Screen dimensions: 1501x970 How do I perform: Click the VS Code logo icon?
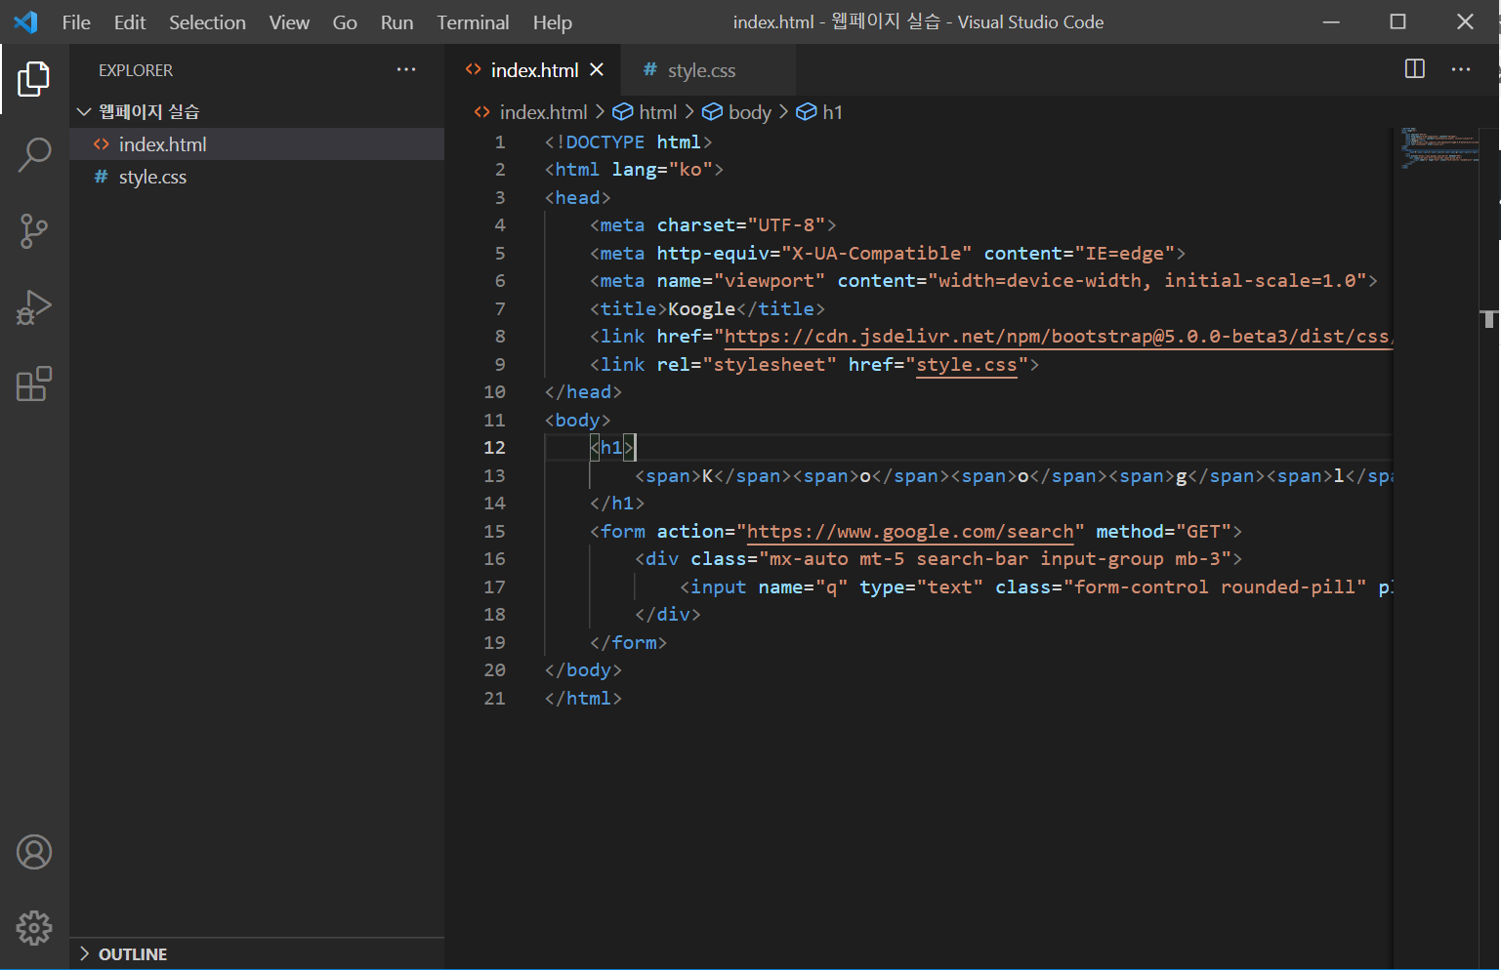[x=26, y=21]
